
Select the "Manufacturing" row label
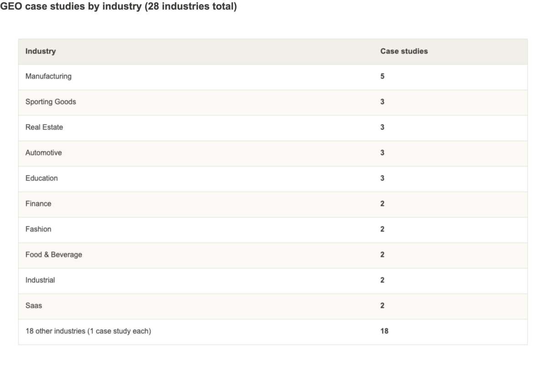pyautogui.click(x=48, y=76)
